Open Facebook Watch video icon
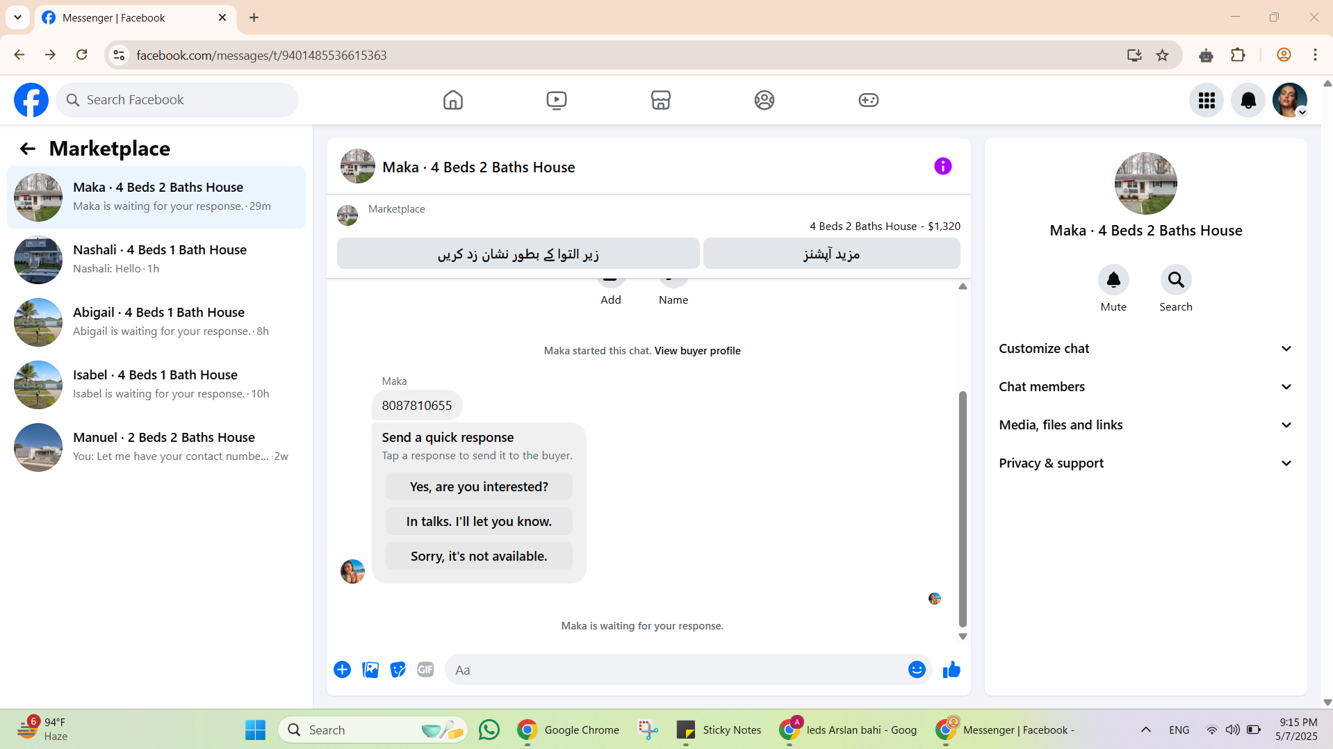Image resolution: width=1333 pixels, height=749 pixels. coord(556,100)
